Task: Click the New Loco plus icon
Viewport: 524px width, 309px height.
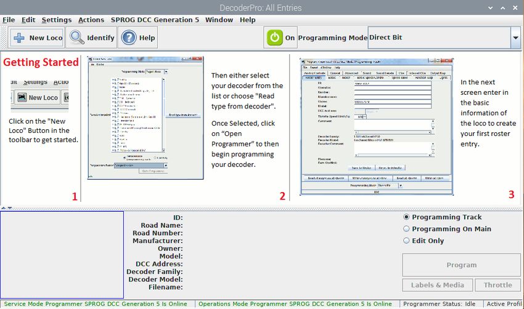Action: pos(19,38)
